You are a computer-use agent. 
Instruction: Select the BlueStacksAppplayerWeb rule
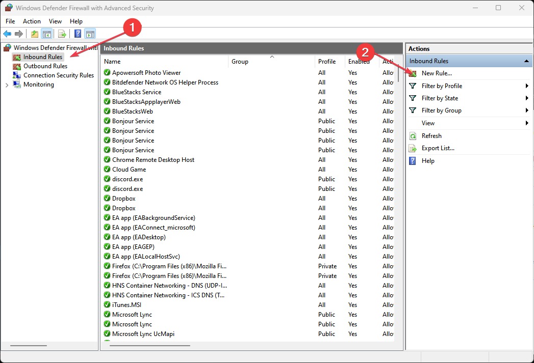248,102
